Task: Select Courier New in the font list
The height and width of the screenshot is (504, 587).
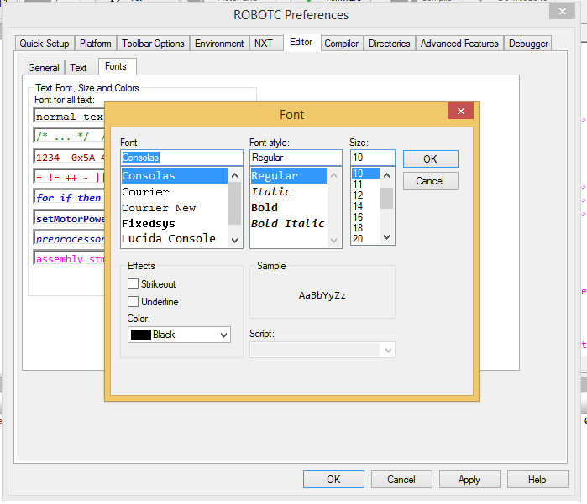Action: pos(174,208)
